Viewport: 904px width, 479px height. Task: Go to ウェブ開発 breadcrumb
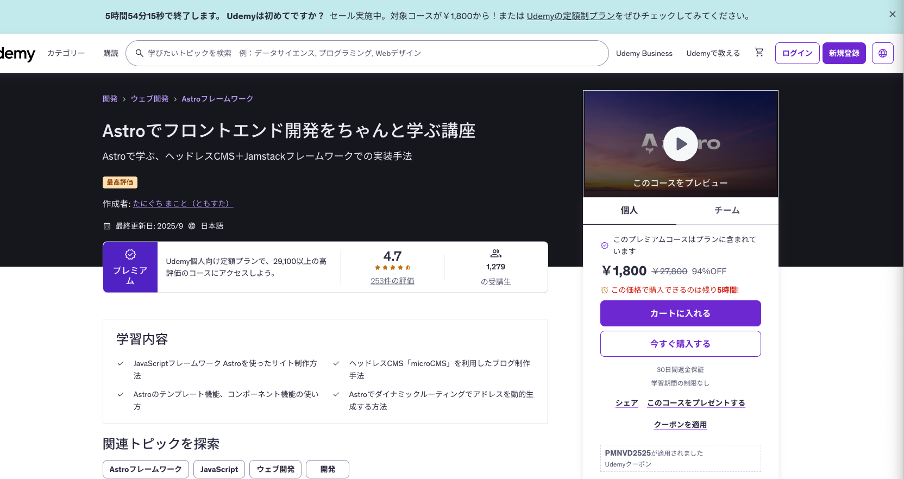click(149, 99)
